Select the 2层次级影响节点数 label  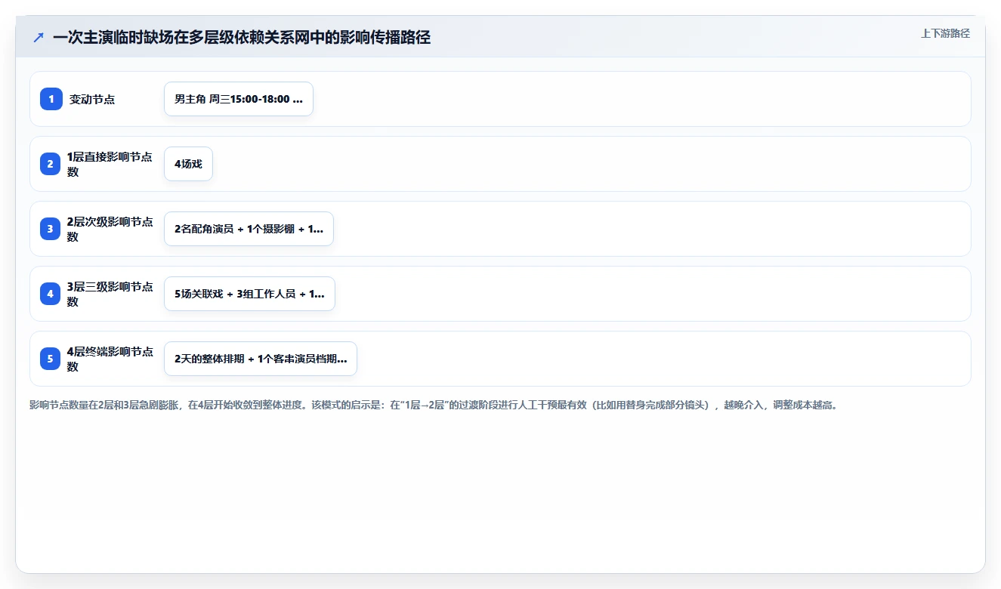pyautogui.click(x=110, y=229)
